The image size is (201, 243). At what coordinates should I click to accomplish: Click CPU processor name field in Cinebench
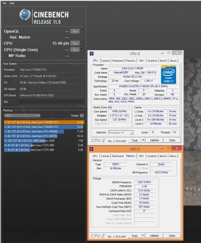click(51, 69)
